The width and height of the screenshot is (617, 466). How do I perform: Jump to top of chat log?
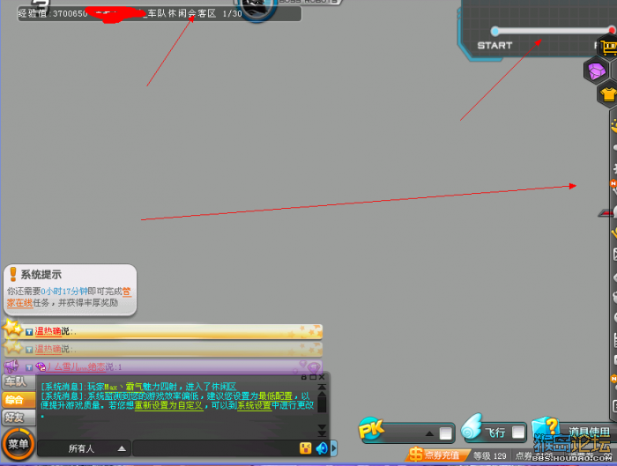click(x=322, y=387)
